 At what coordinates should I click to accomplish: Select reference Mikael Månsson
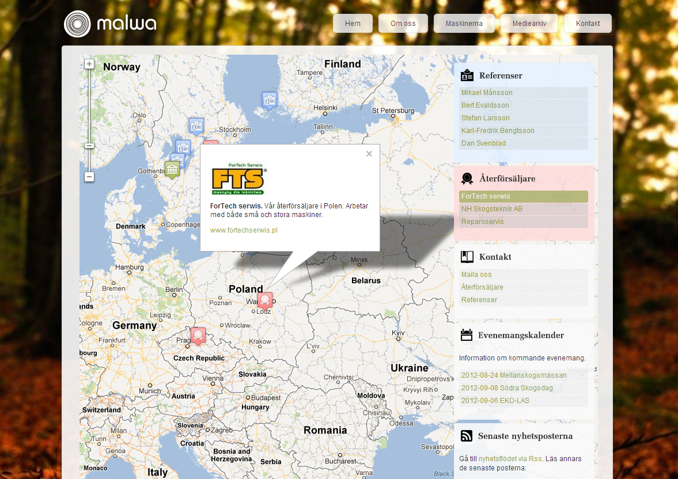tap(487, 93)
